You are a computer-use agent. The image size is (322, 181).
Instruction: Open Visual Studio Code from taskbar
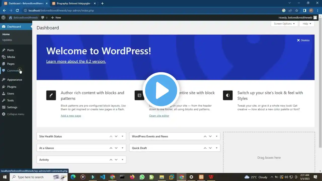pos(103,177)
